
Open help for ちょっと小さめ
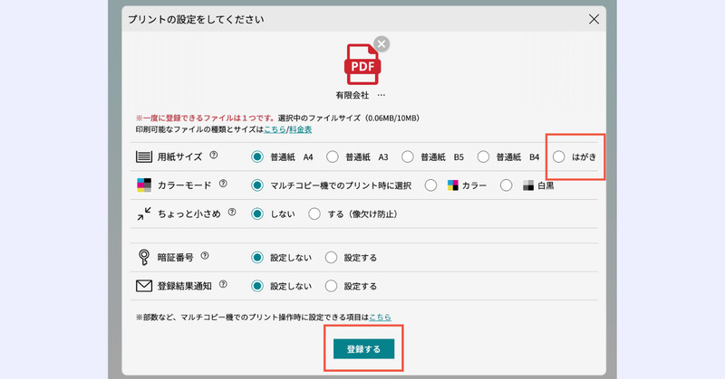[232, 213]
